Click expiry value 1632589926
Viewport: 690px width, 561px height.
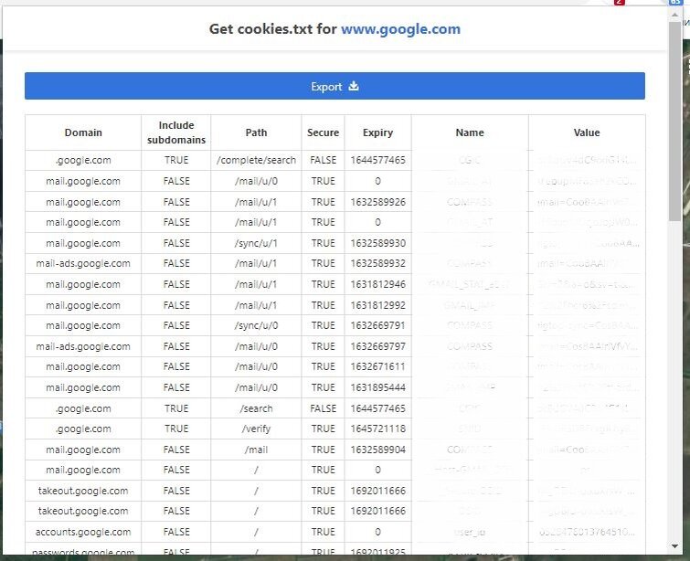click(377, 202)
